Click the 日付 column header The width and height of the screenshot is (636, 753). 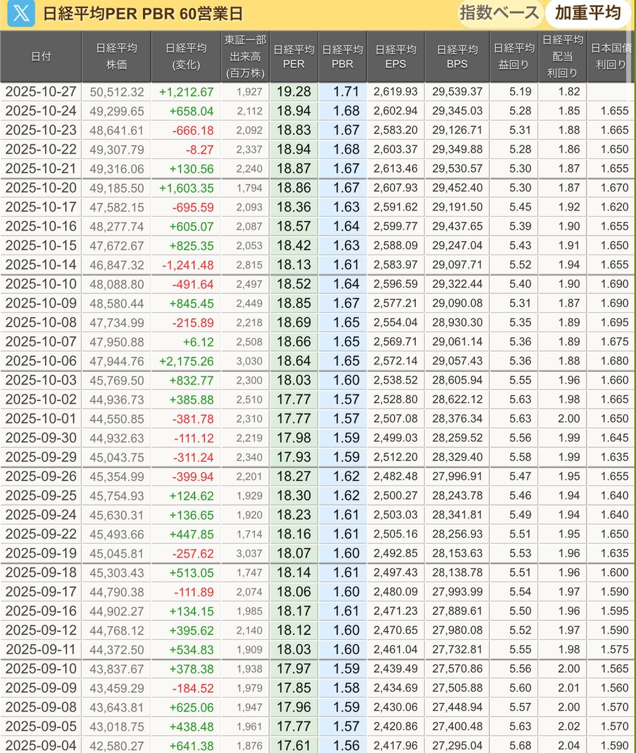tap(41, 56)
